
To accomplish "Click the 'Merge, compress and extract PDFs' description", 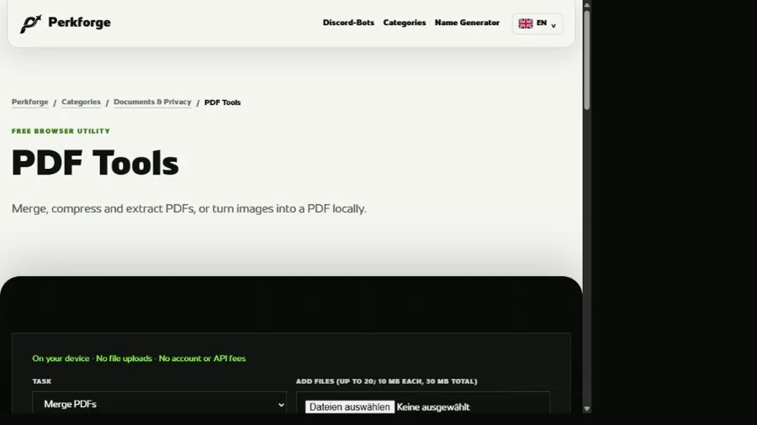I will click(x=188, y=208).
